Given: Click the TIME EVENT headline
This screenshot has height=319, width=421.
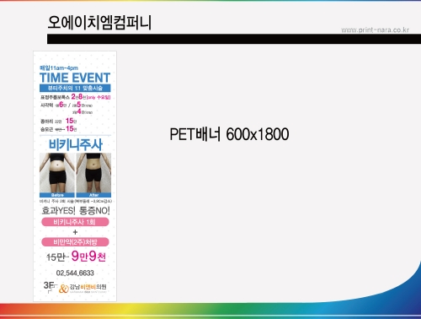Looking at the screenshot, I should tap(75, 78).
